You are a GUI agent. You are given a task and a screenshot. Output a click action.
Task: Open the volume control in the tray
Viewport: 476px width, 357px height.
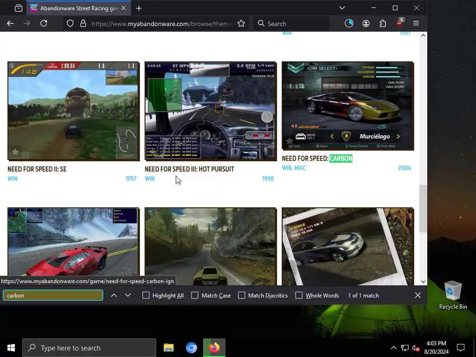(416, 348)
